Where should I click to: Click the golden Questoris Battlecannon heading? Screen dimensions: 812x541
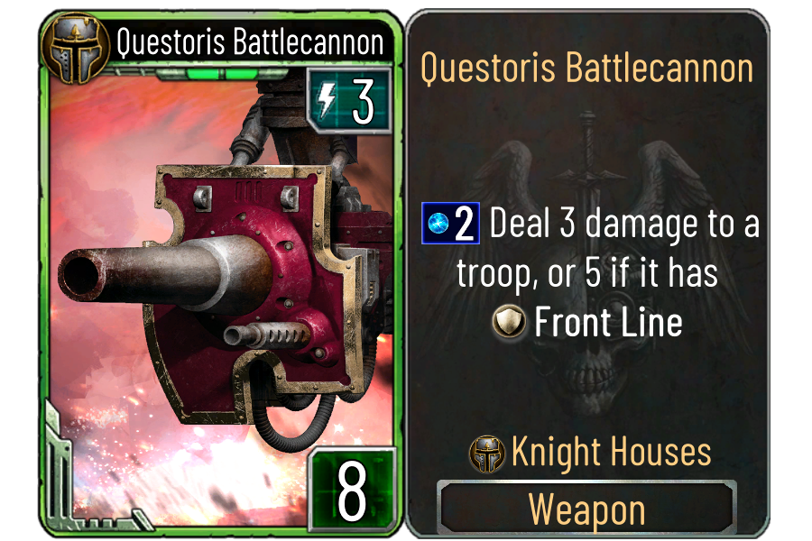[x=586, y=68]
